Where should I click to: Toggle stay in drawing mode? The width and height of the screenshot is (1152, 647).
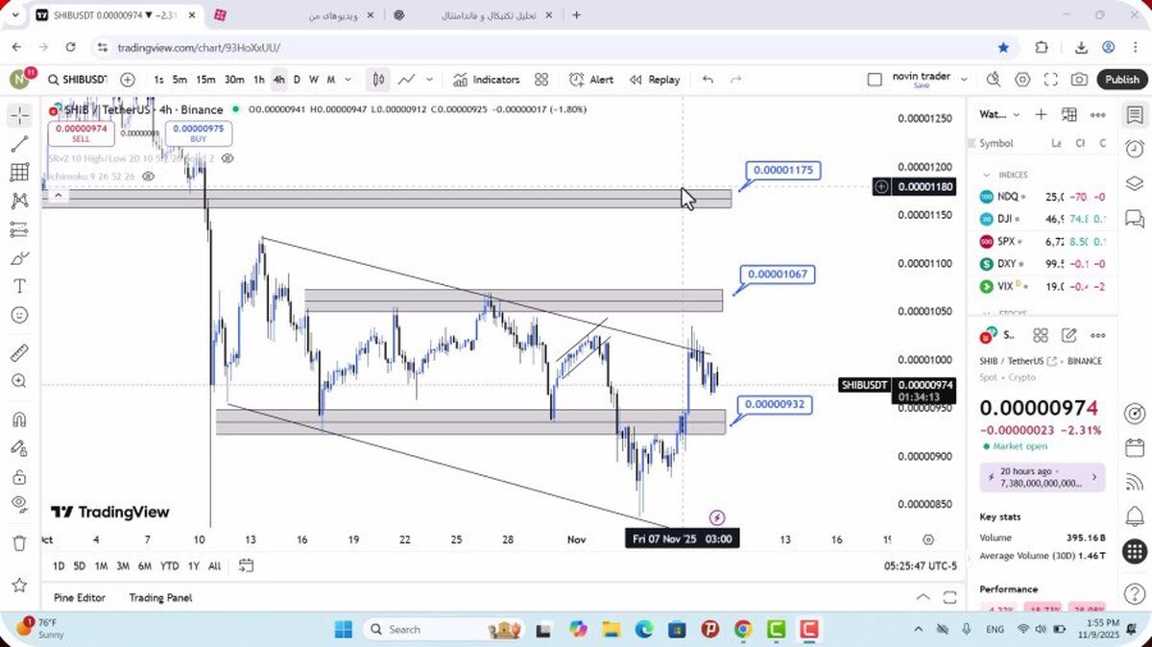19,447
